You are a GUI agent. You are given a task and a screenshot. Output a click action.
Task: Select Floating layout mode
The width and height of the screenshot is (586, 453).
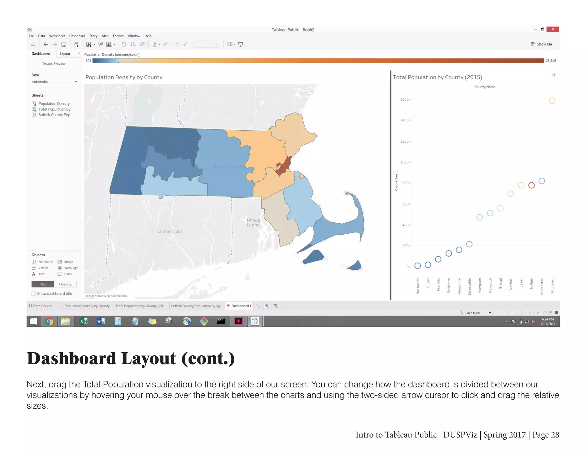[65, 284]
